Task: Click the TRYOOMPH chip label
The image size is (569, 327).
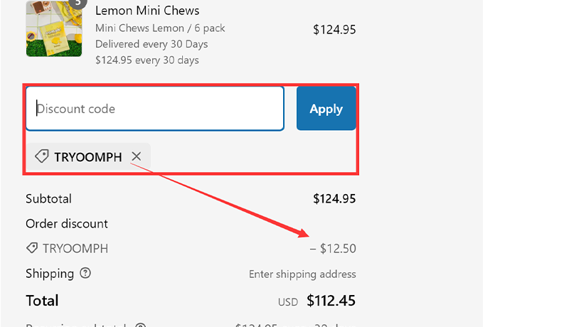Action: [88, 157]
